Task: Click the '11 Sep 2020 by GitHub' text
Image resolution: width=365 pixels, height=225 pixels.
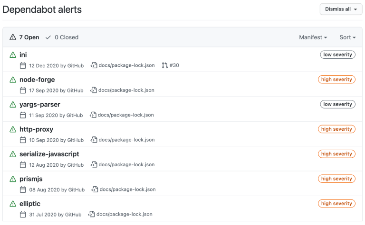Action: [56, 115]
